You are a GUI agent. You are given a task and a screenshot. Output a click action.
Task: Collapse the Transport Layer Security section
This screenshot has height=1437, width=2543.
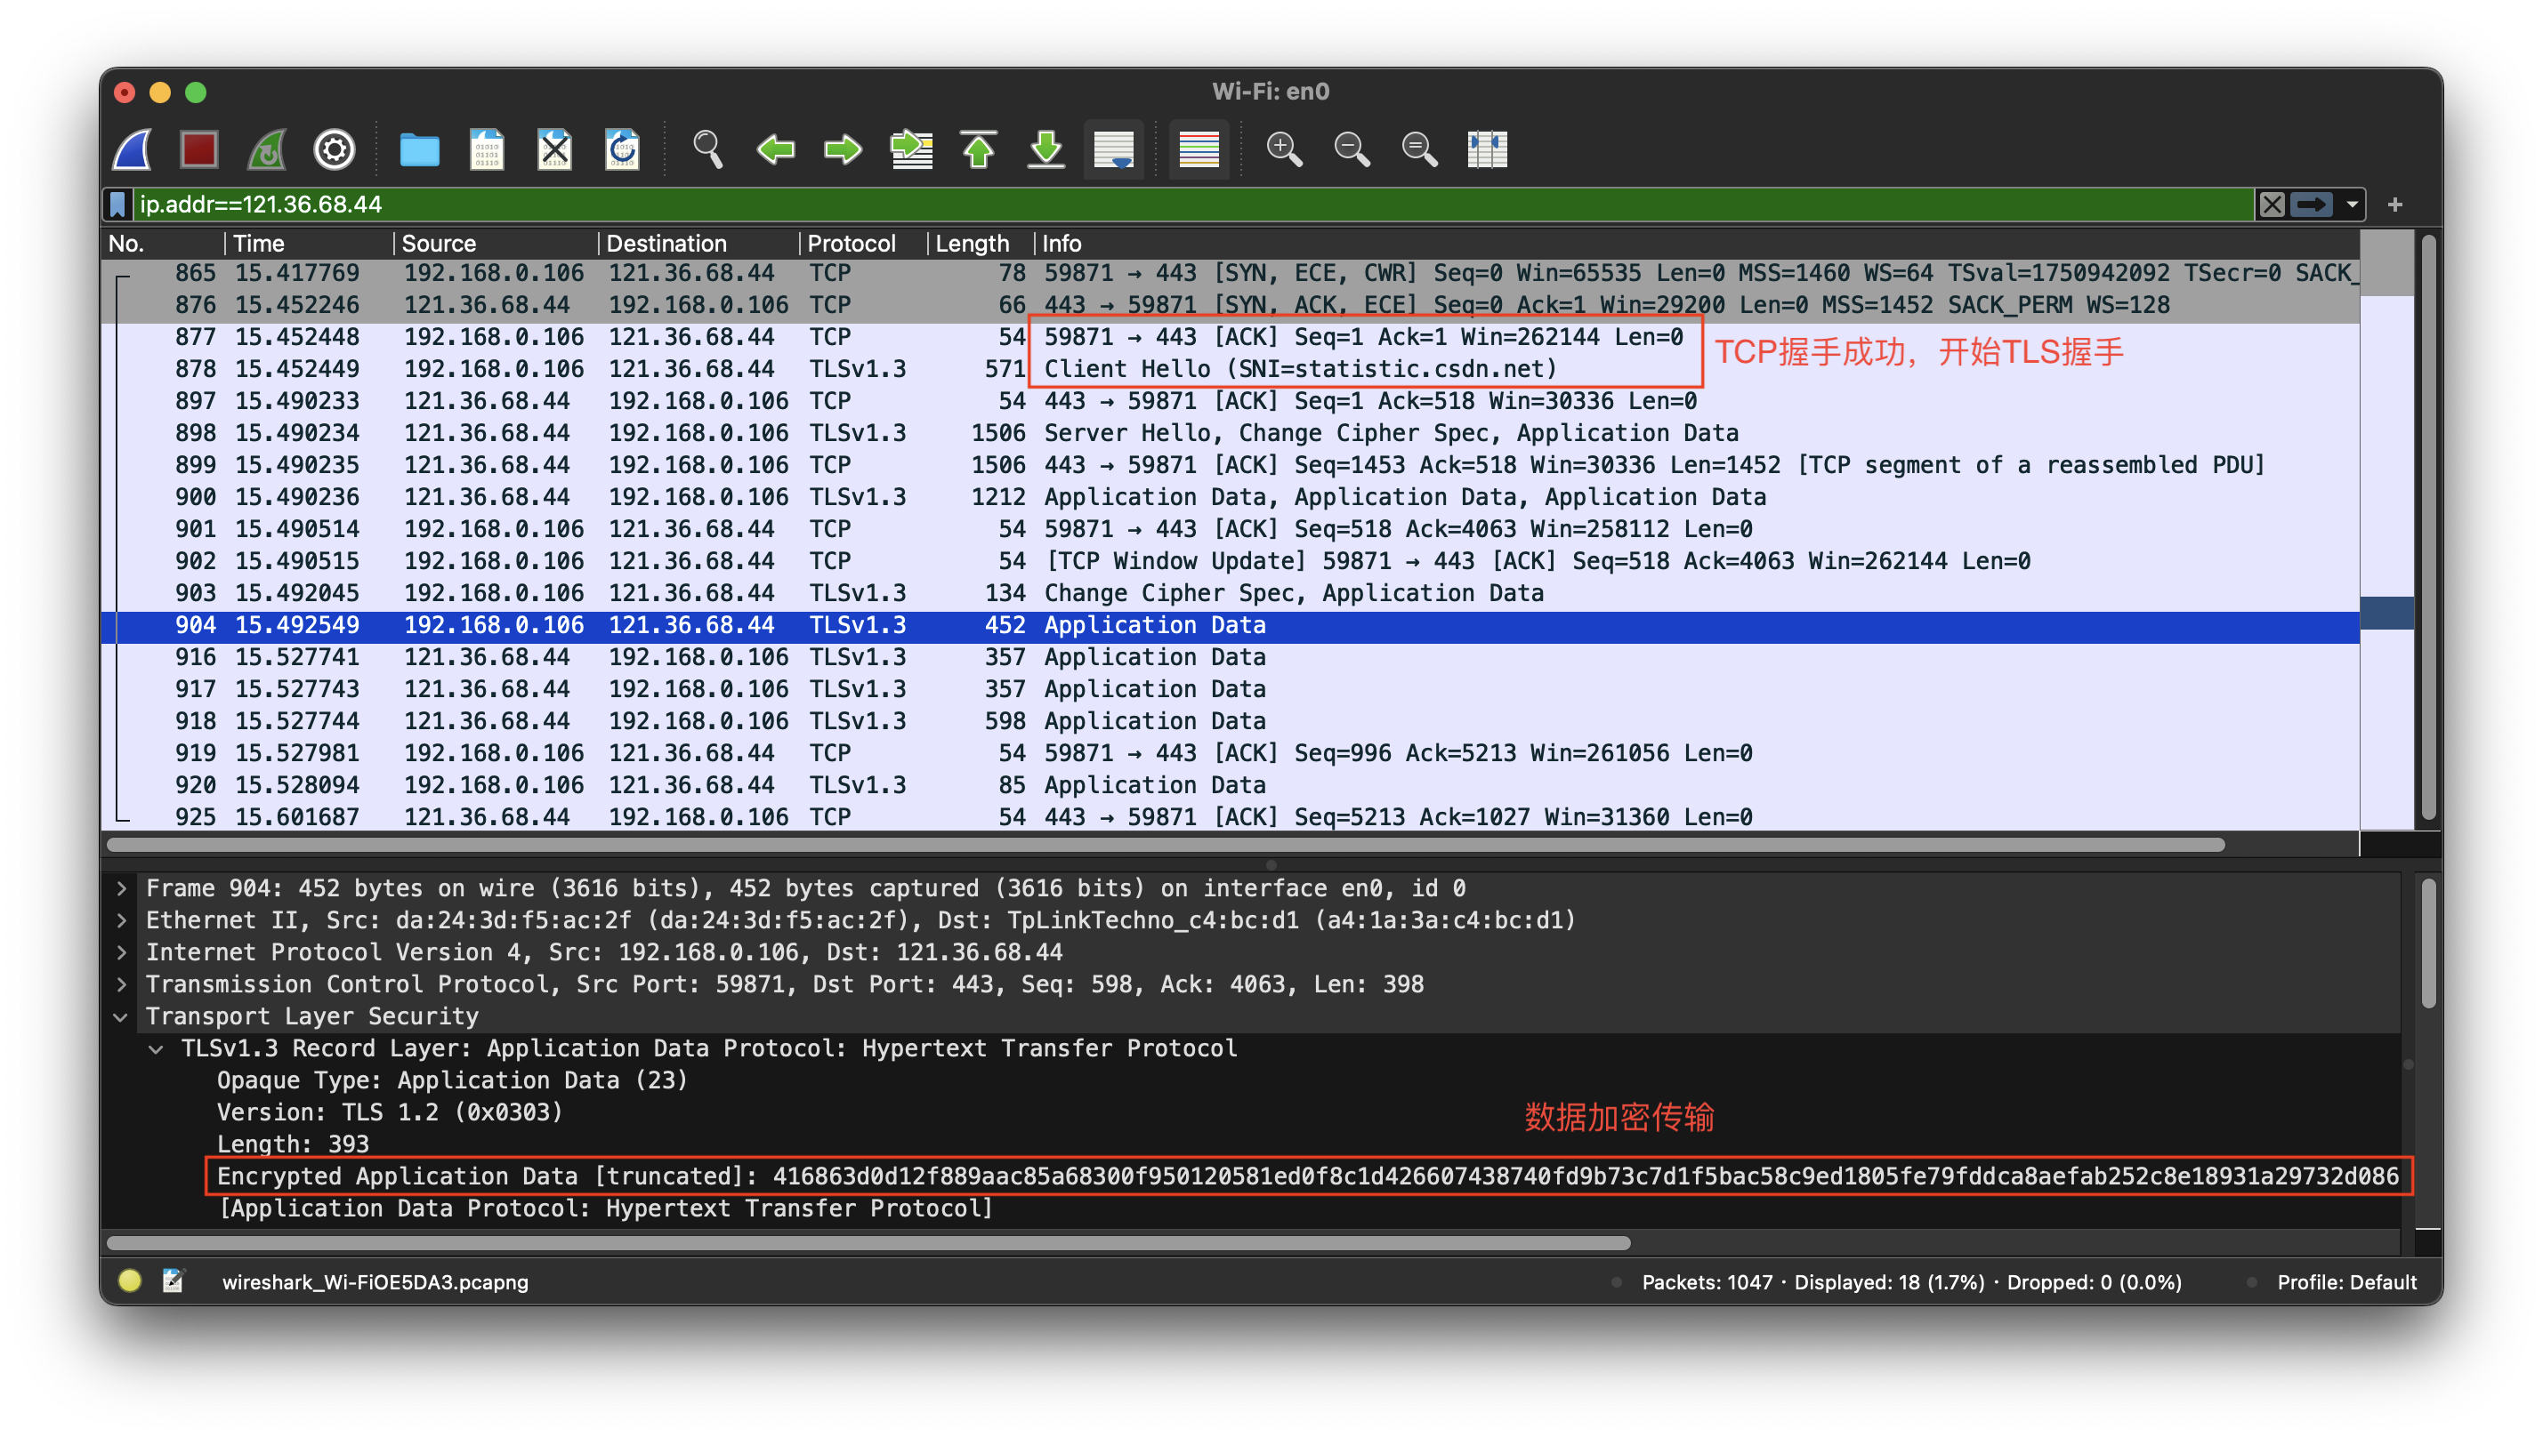[x=122, y=1016]
